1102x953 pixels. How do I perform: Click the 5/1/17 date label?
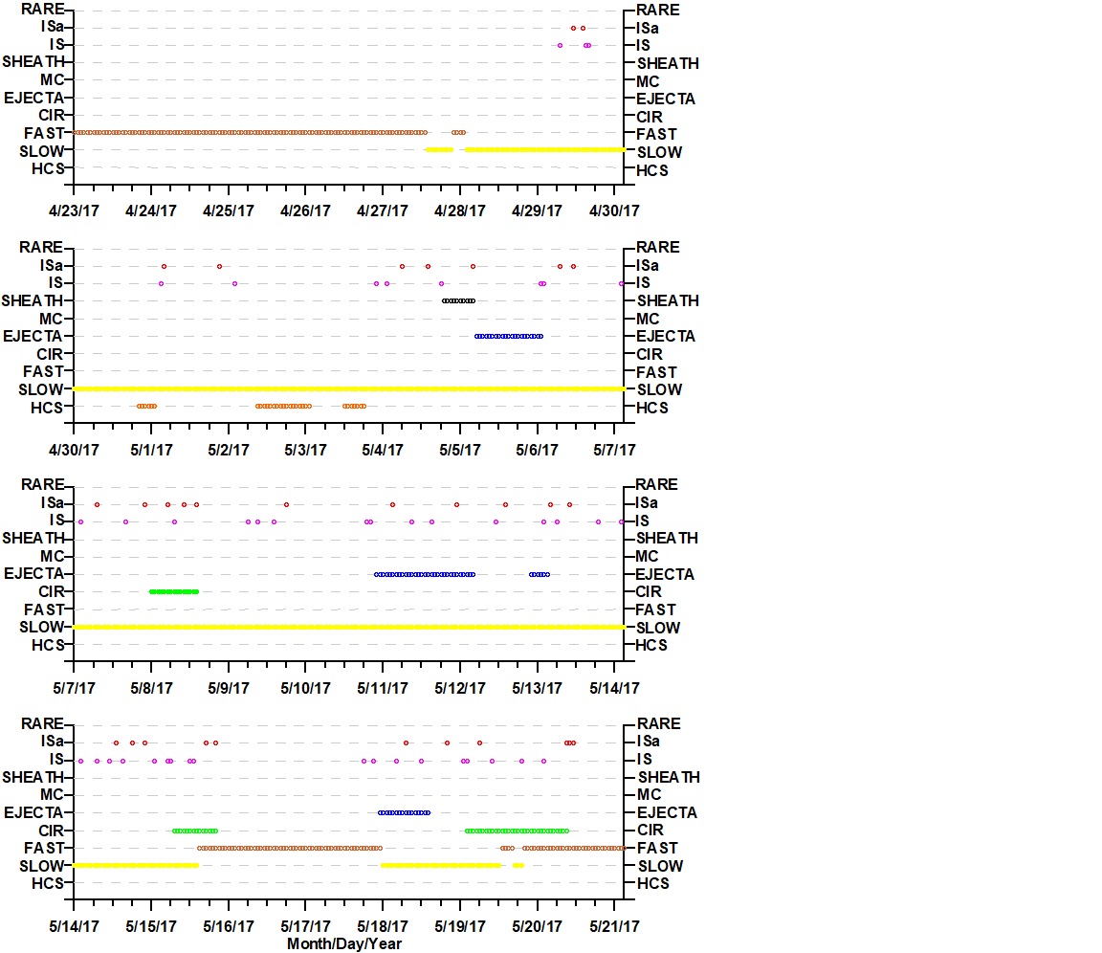[151, 450]
